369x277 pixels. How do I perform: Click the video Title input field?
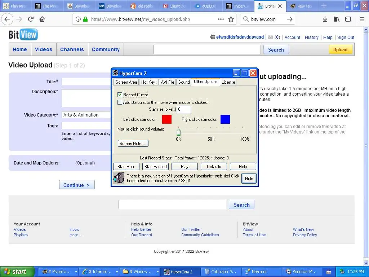(86, 82)
